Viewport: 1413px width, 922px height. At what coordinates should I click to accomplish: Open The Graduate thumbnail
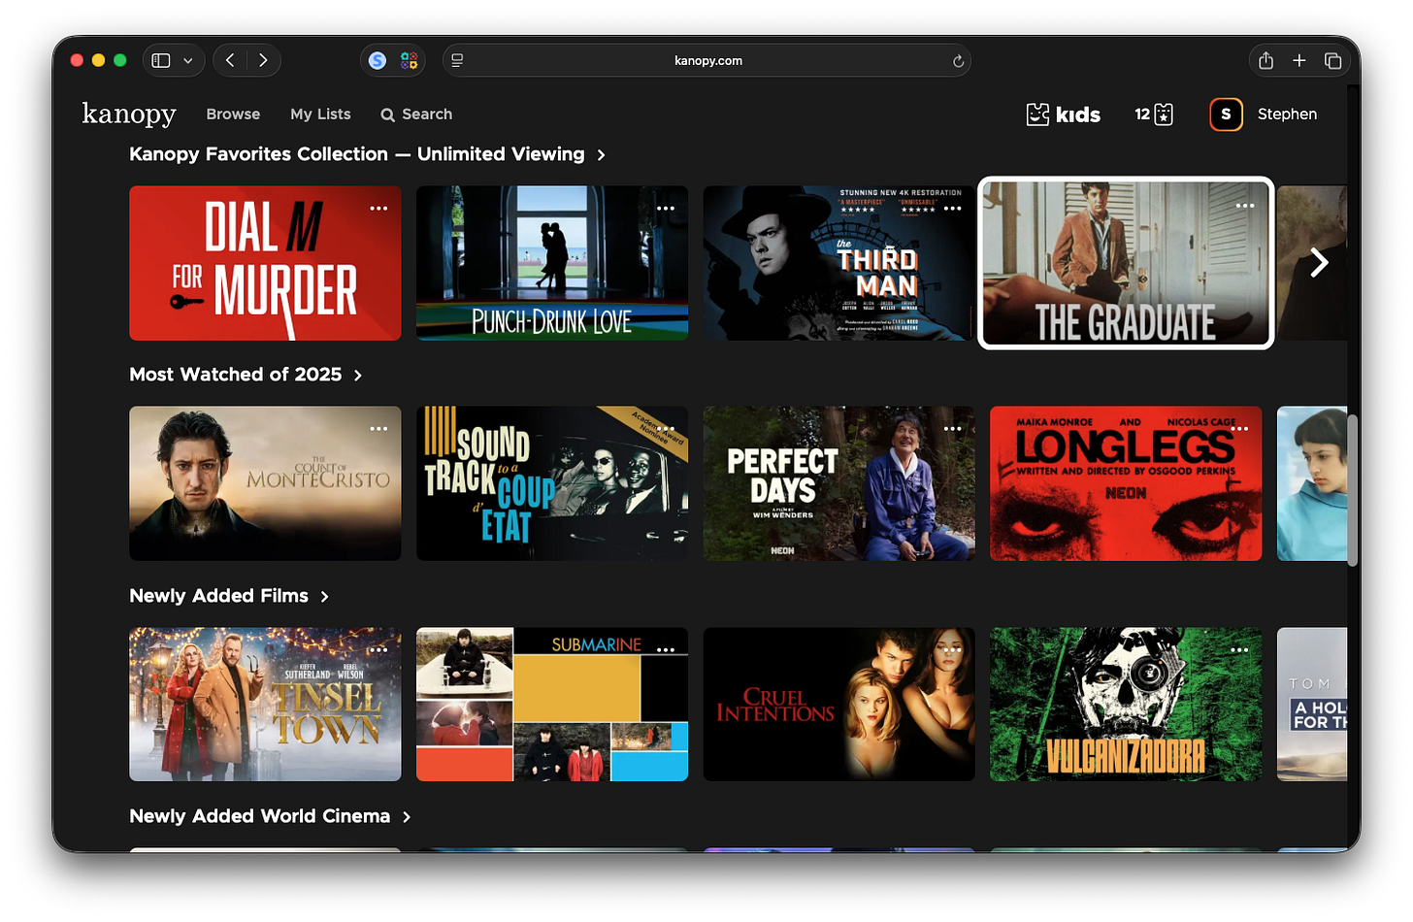click(1126, 263)
